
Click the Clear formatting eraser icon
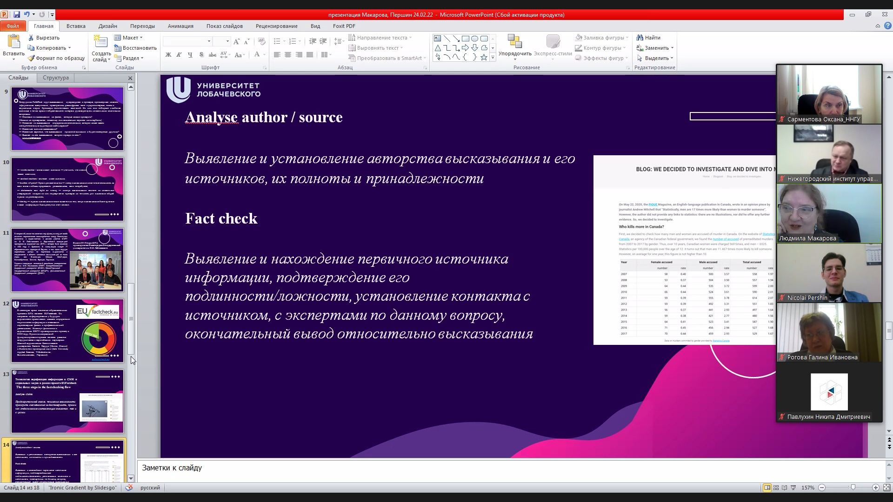pyautogui.click(x=261, y=41)
